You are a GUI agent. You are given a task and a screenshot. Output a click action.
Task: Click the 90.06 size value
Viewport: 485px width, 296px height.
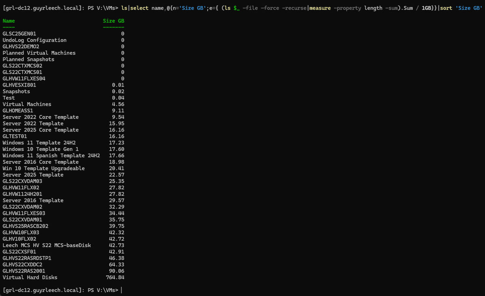(117, 271)
